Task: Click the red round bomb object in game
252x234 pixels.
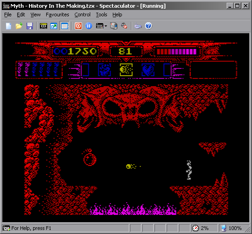Action: coord(90,157)
